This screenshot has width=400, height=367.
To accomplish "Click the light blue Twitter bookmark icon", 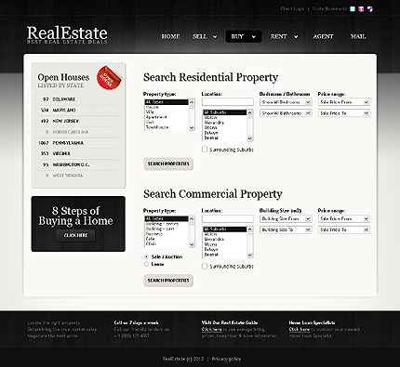I will coord(353,9).
